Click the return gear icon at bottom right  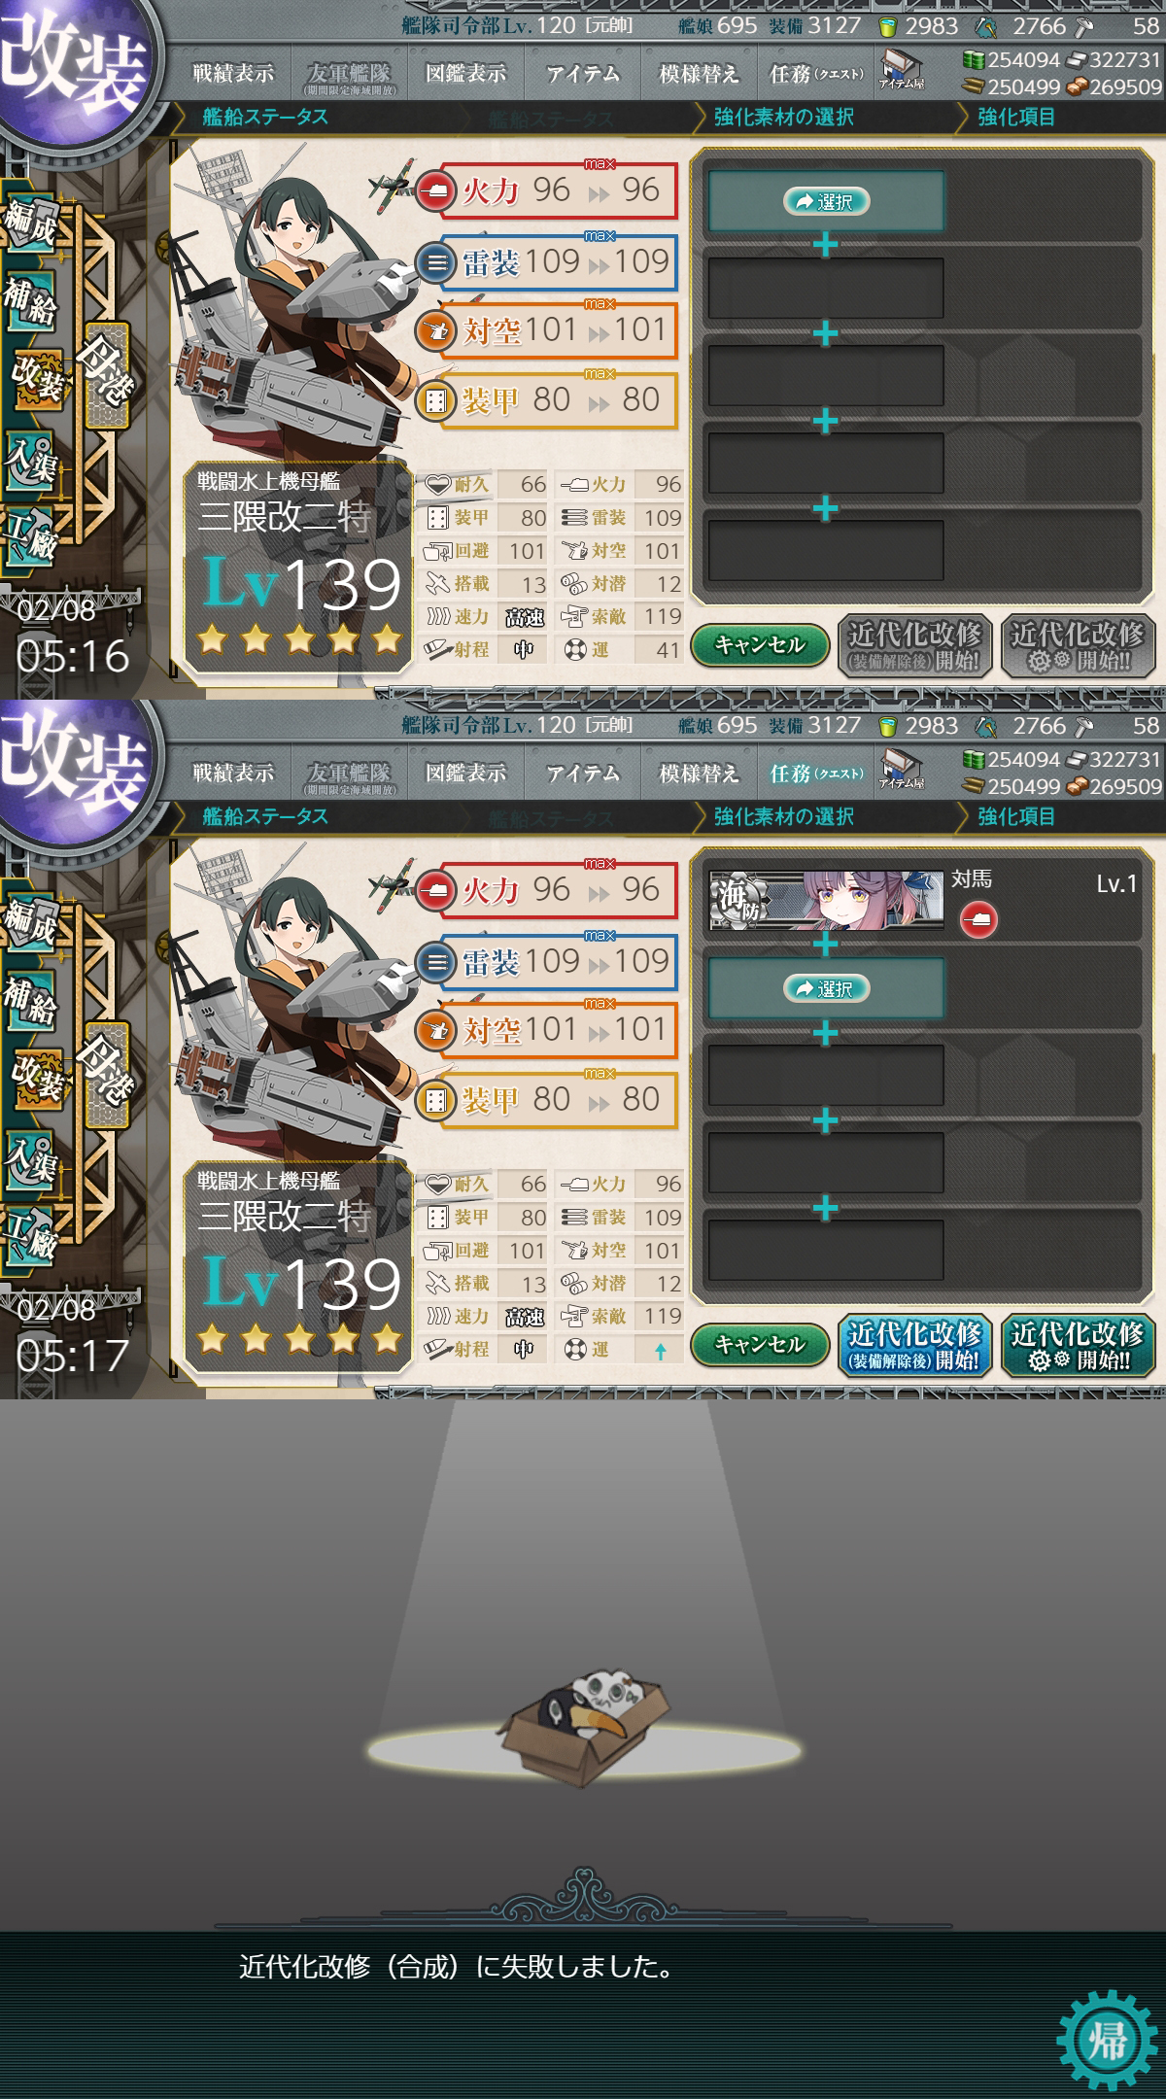click(1107, 2039)
